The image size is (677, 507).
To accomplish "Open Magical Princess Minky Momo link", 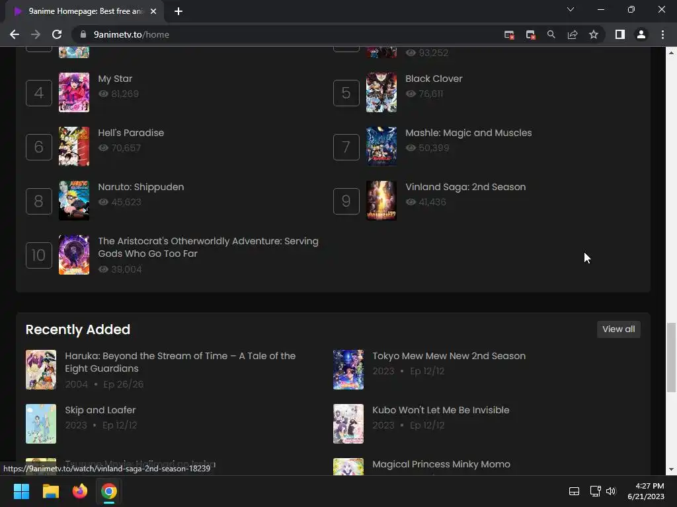I will [441, 464].
